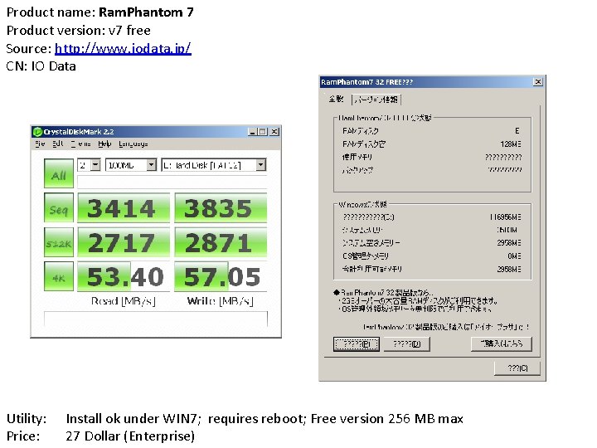Click the purchase button at bottom right
Viewport: 597px width, 448px height.
[502, 343]
